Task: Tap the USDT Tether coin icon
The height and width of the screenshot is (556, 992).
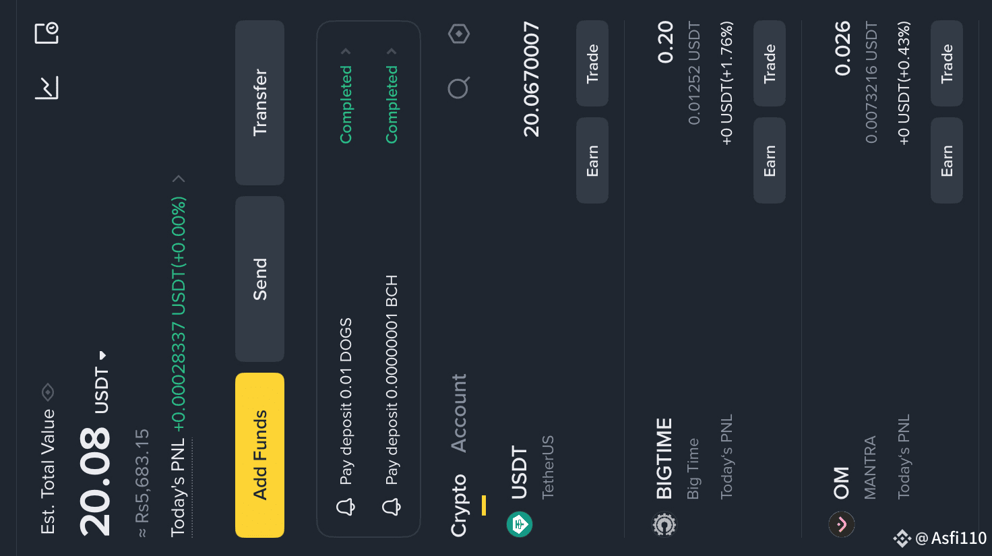Action: [520, 524]
